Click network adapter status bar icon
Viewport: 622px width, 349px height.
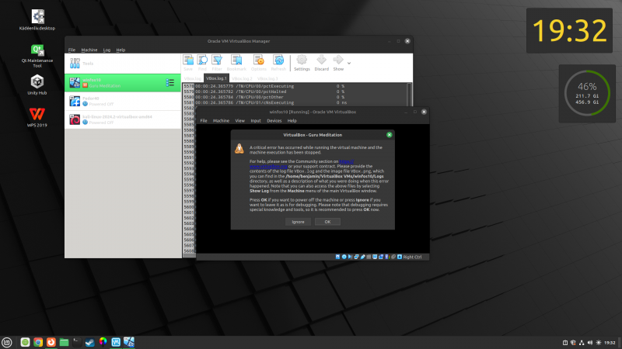point(356,257)
